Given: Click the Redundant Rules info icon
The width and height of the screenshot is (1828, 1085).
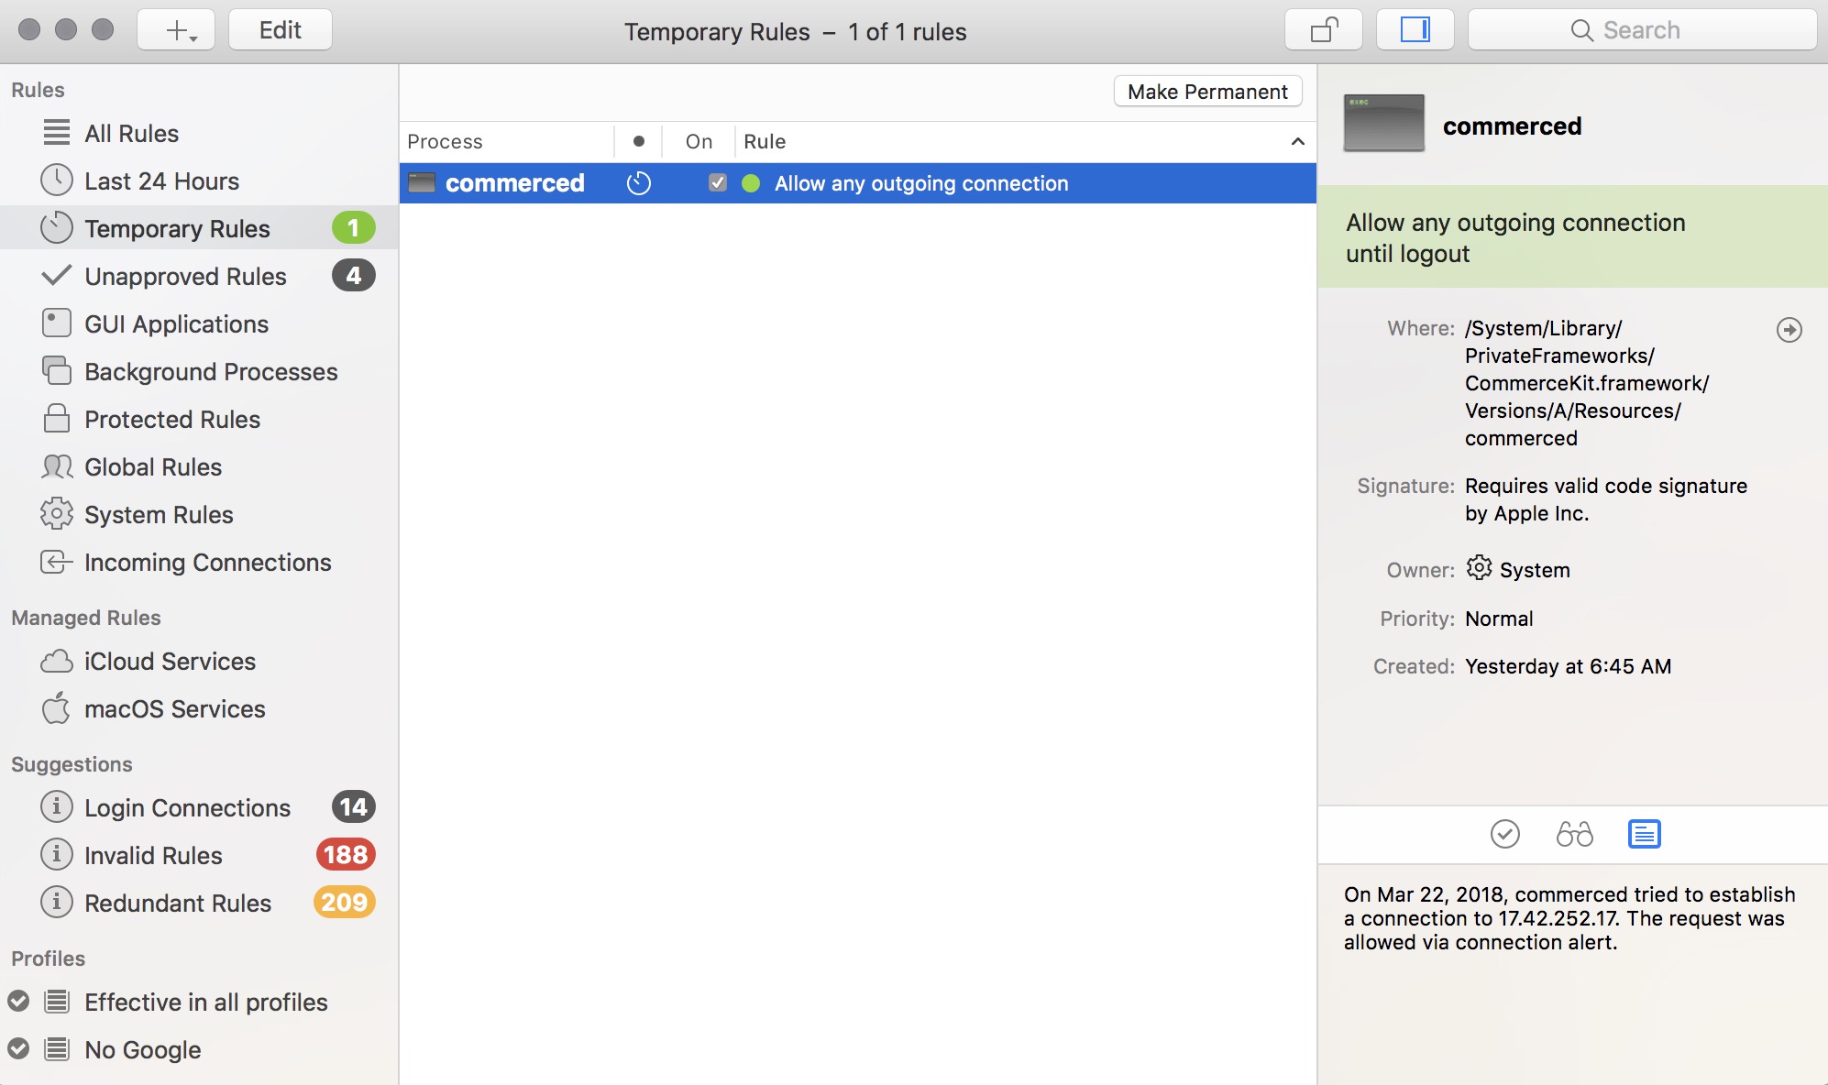Looking at the screenshot, I should coord(57,902).
